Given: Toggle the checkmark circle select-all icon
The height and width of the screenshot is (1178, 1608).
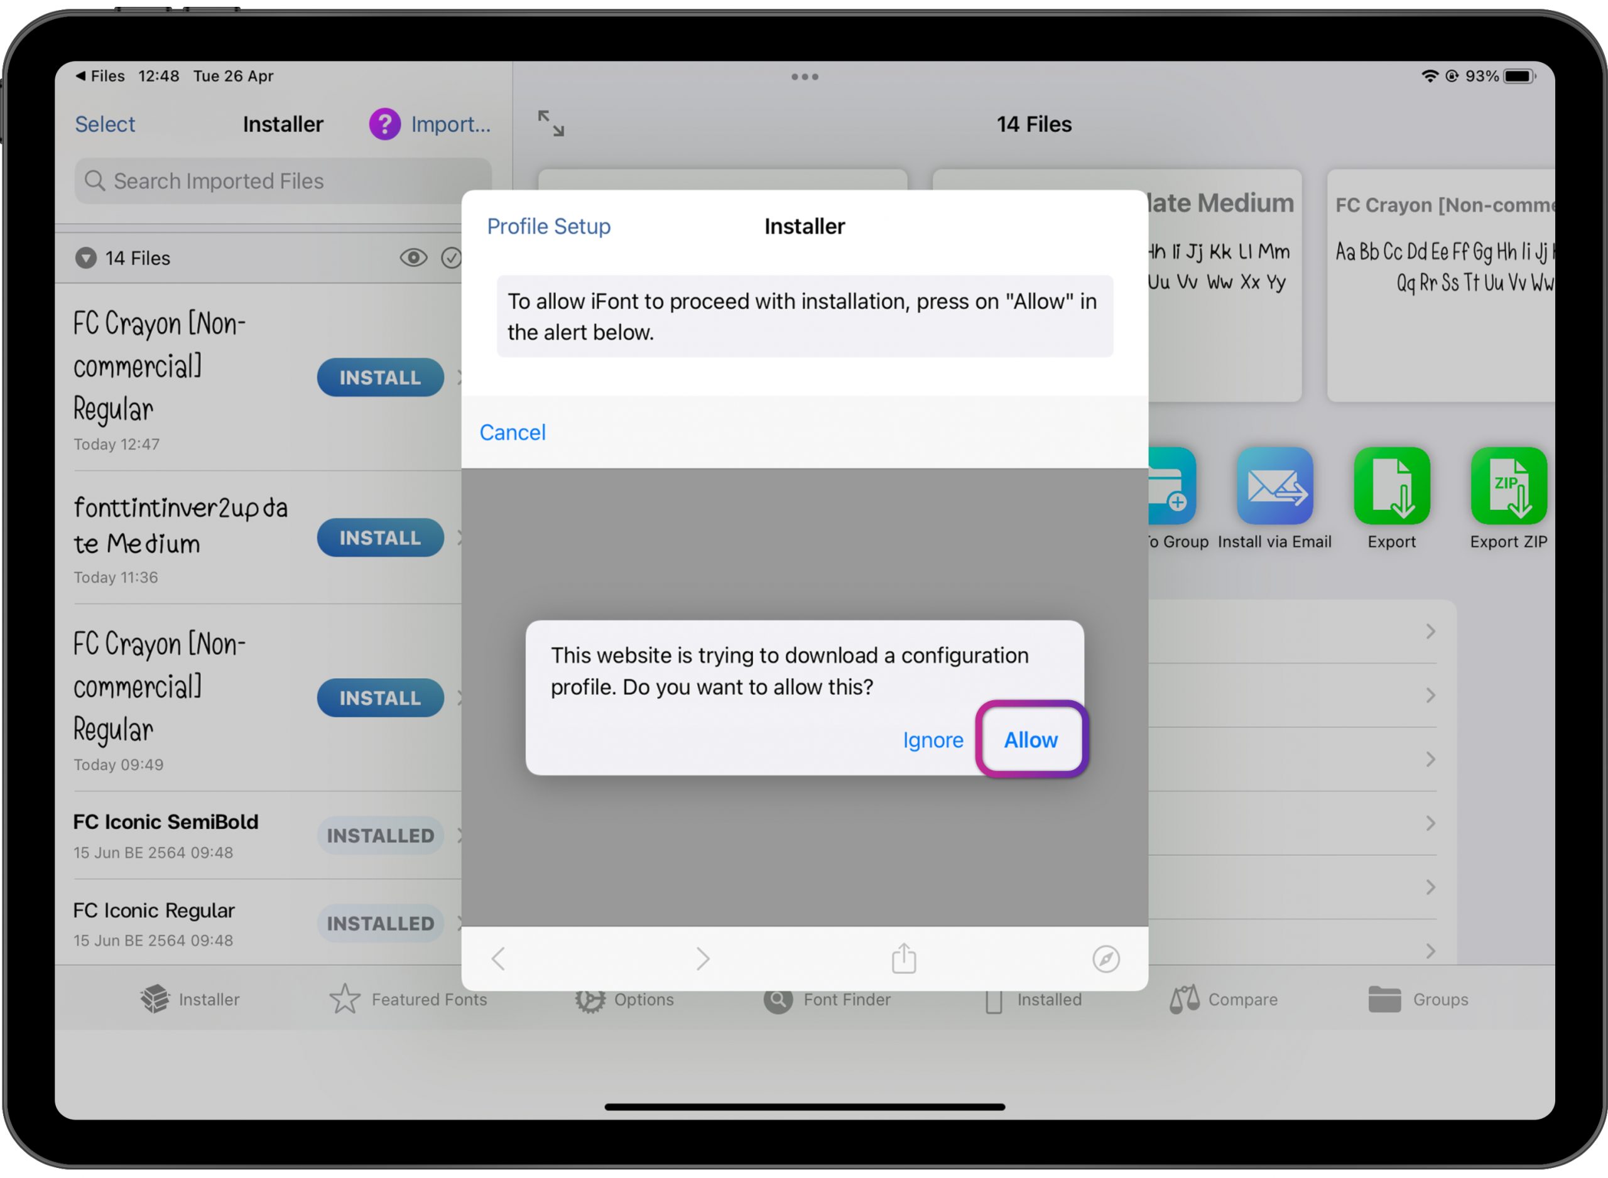Looking at the screenshot, I should click(450, 257).
